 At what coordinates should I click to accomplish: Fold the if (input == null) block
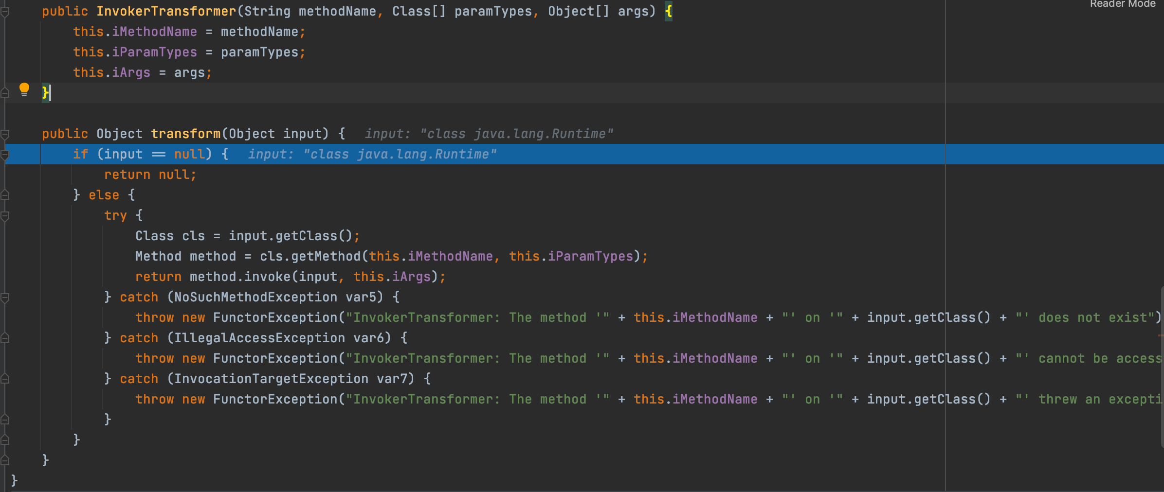coord(5,155)
